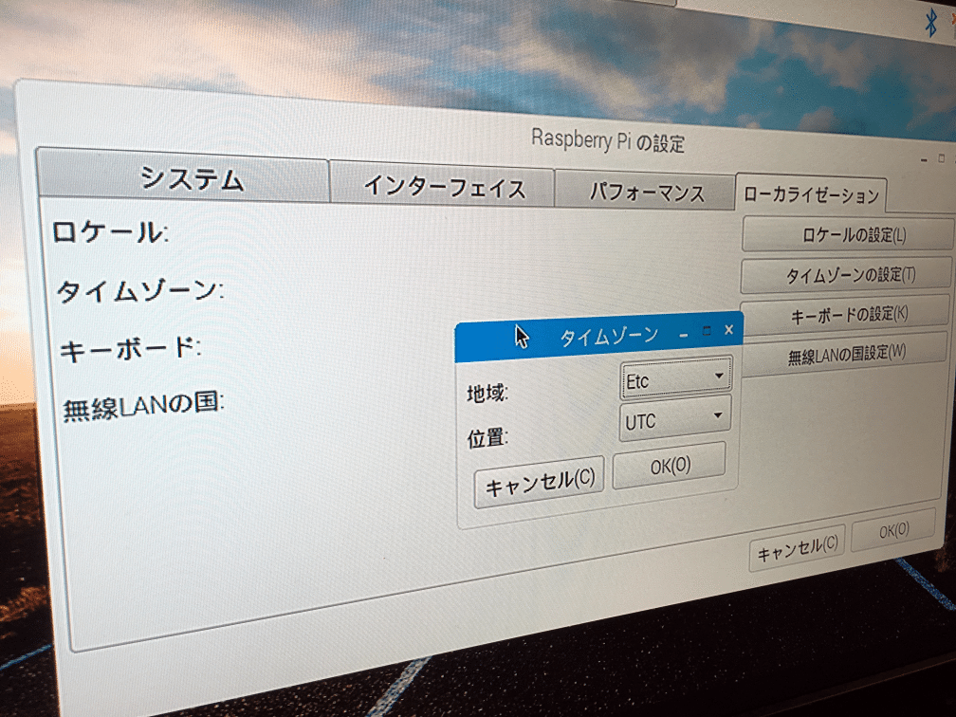Image resolution: width=956 pixels, height=717 pixels.
Task: Click the ロケール: label
Action: [x=110, y=232]
